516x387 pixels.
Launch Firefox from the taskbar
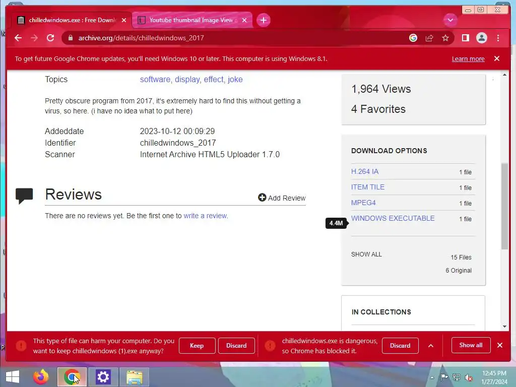pyautogui.click(x=41, y=377)
